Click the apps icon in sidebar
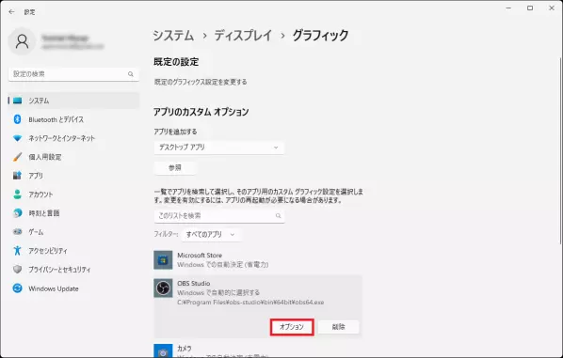Screen dimensions: 563x358 17,176
